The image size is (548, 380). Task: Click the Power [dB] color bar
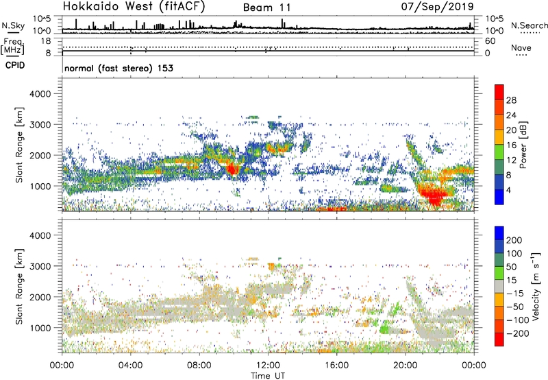click(x=499, y=145)
